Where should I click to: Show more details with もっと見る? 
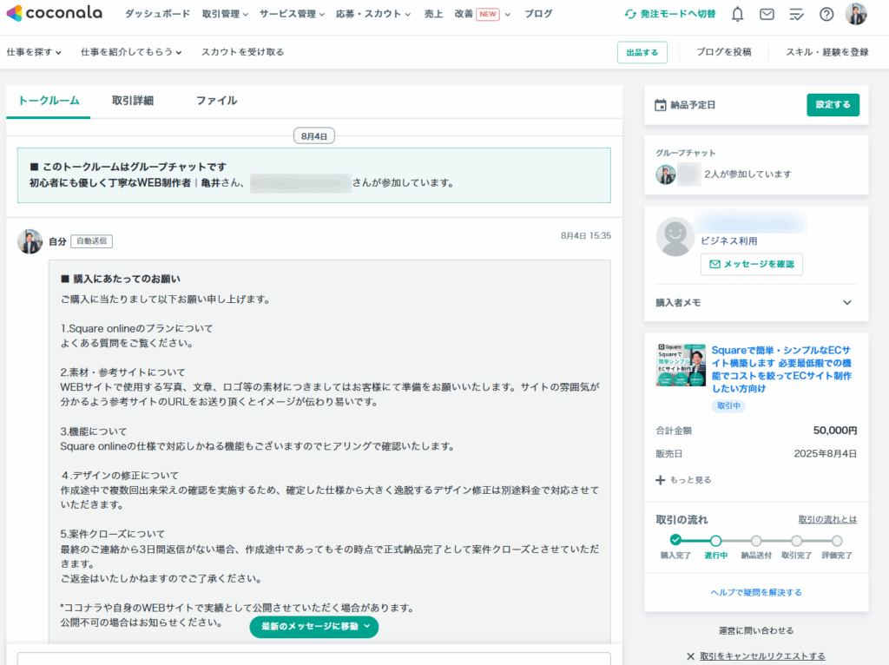pos(683,479)
